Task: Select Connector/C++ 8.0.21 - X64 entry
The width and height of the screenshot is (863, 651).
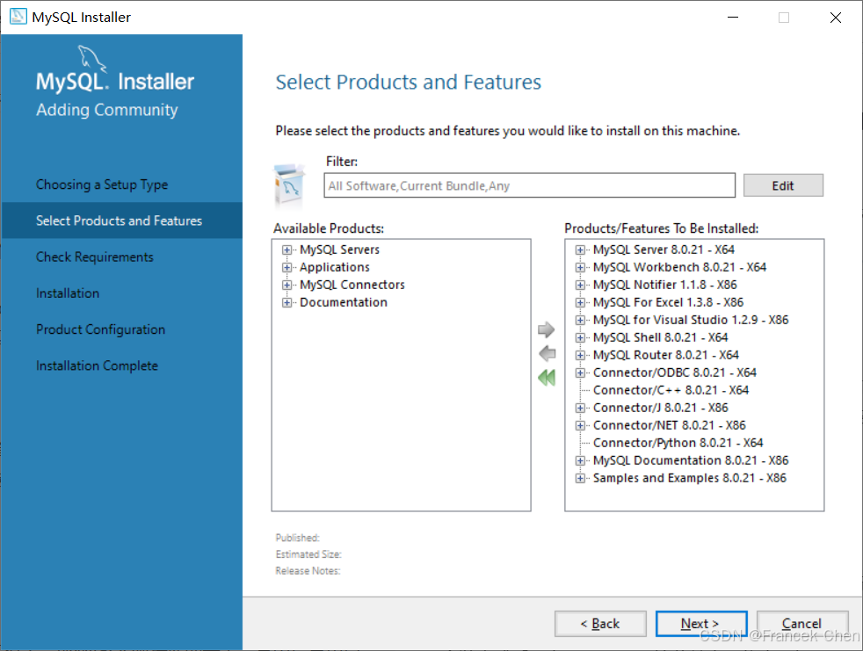Action: pos(671,391)
